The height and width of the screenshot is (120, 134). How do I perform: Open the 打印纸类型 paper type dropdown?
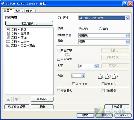[127, 36]
